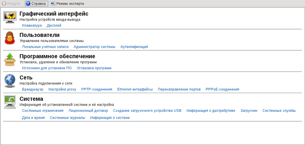This screenshot has width=305, height=145.
Task: Click text Информация об установленной системе и её настройка
Action: click(x=67, y=105)
